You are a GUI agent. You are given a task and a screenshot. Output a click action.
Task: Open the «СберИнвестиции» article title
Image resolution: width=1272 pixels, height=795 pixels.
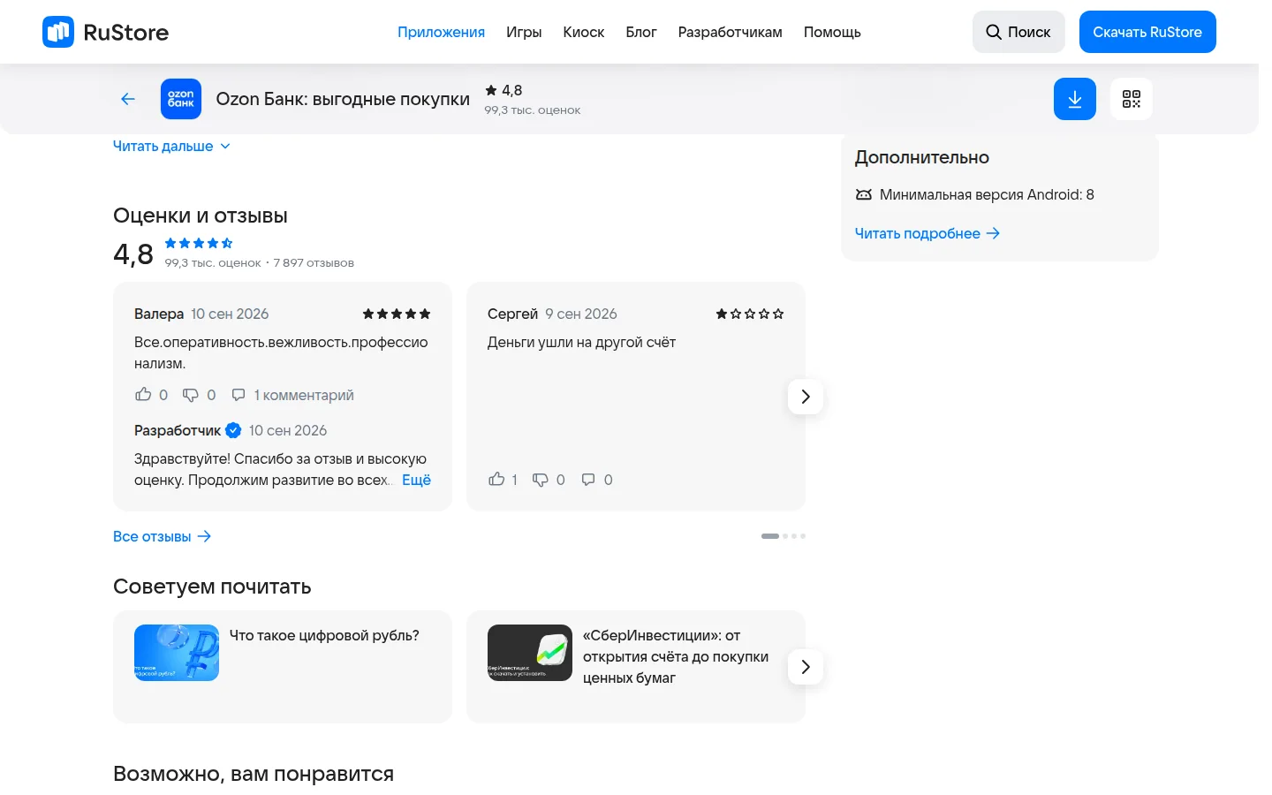coord(676,656)
